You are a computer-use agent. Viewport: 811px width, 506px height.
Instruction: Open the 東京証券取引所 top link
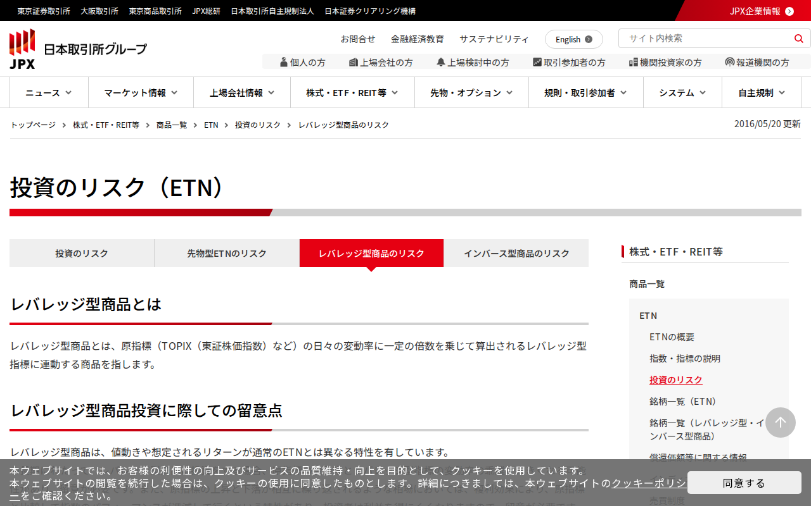tap(44, 11)
